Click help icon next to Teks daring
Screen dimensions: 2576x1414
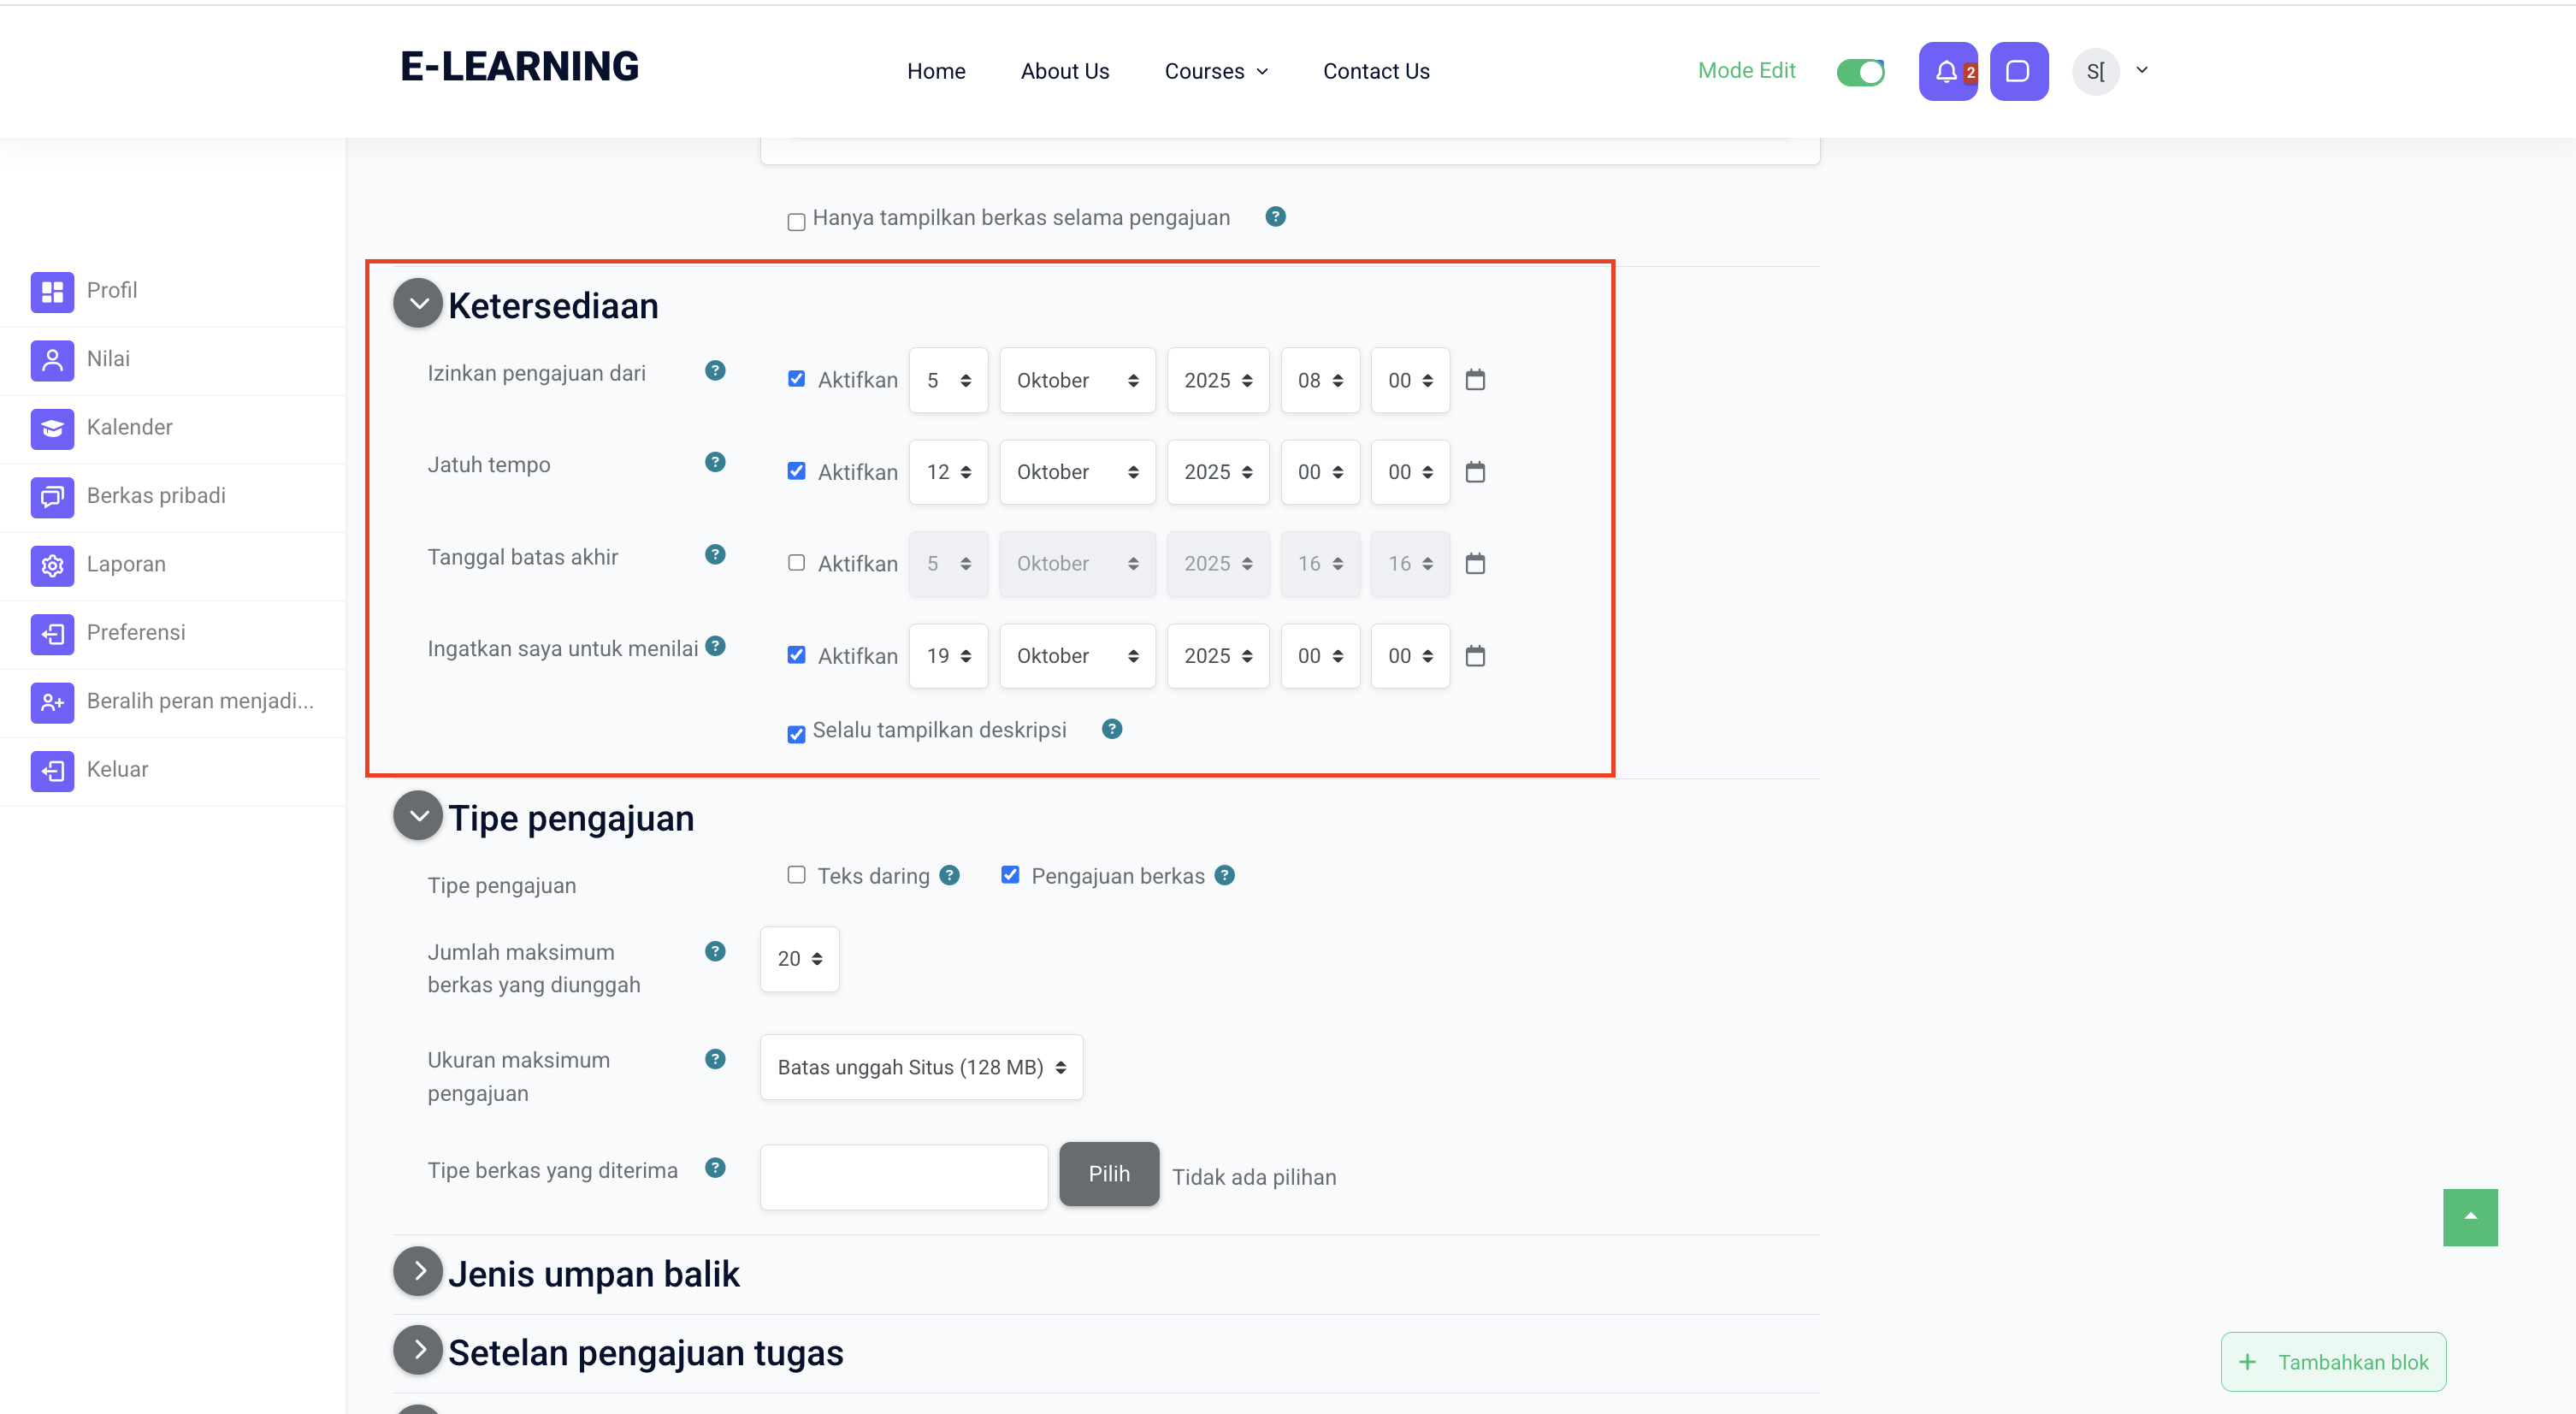(x=950, y=876)
